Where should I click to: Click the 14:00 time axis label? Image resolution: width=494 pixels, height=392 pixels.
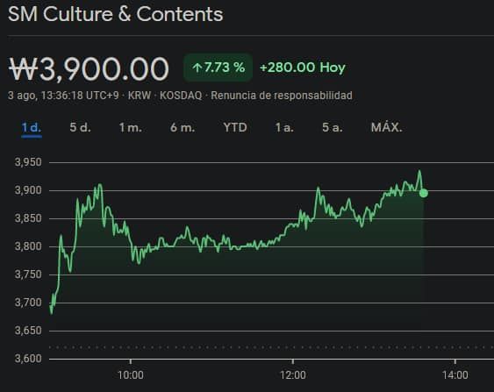click(455, 375)
